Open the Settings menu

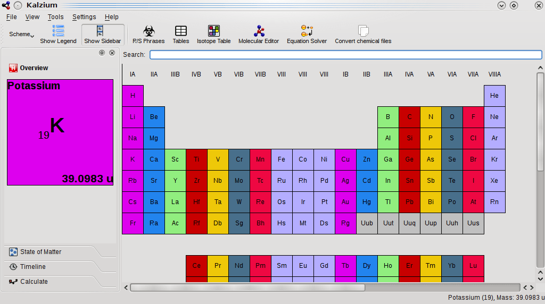click(x=84, y=17)
